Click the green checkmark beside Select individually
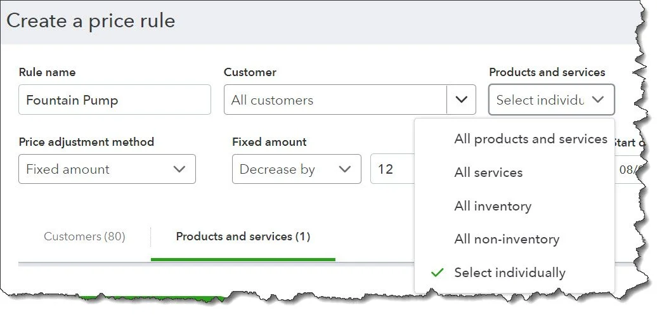Screen dimensions: 662x317 (x=437, y=273)
